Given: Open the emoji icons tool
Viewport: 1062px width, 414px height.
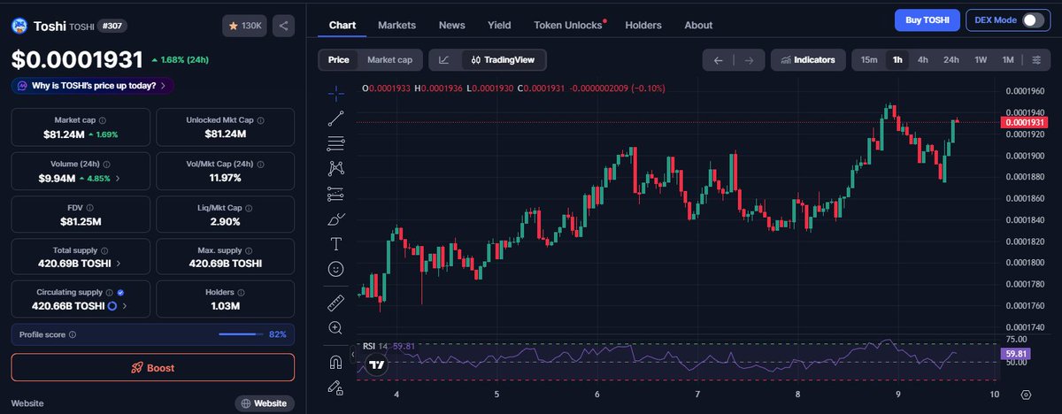Looking at the screenshot, I should click(336, 268).
